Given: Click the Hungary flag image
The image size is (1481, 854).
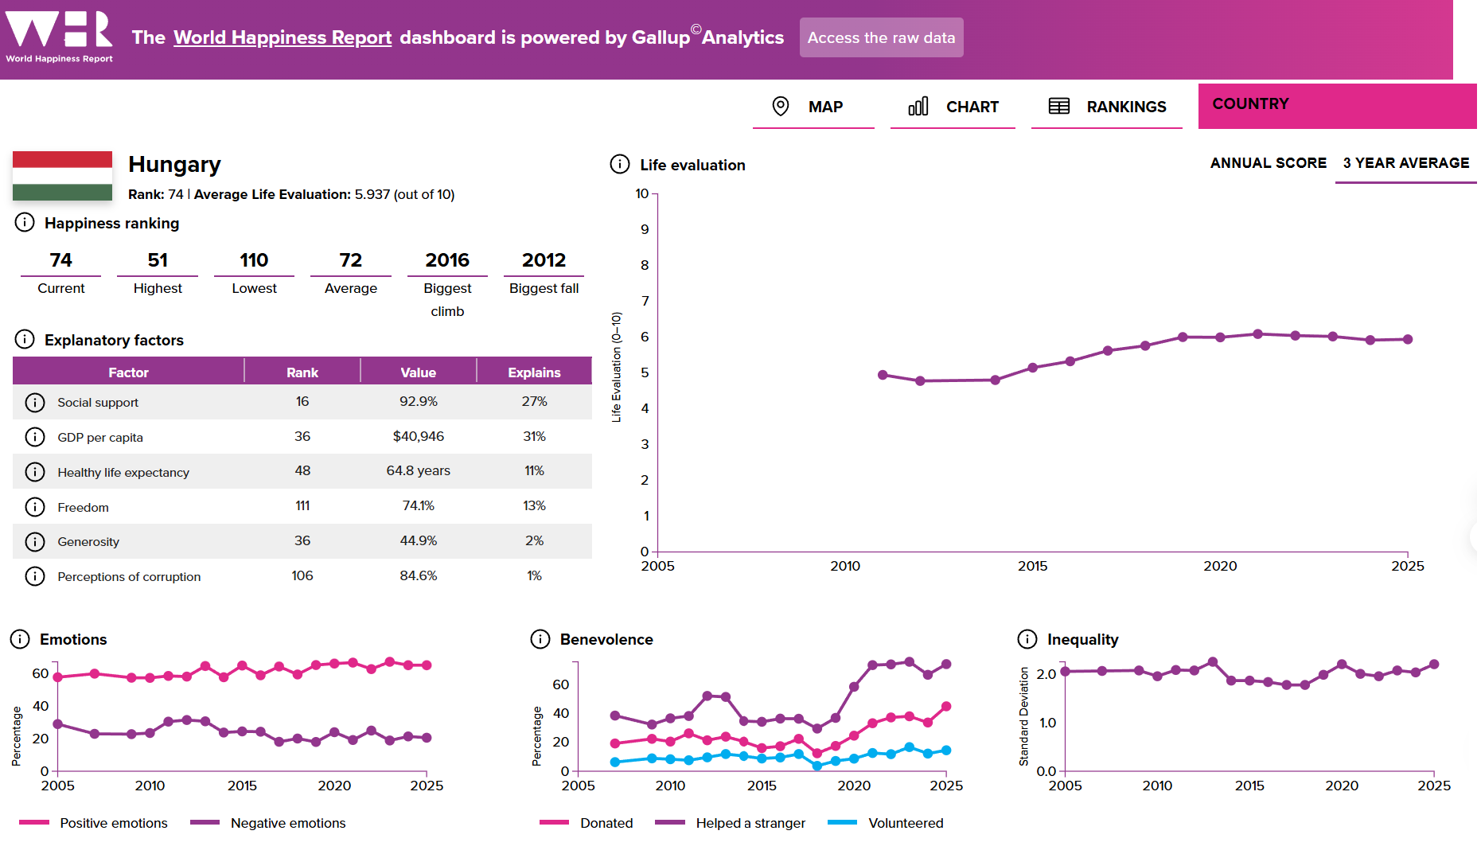Looking at the screenshot, I should (x=63, y=176).
